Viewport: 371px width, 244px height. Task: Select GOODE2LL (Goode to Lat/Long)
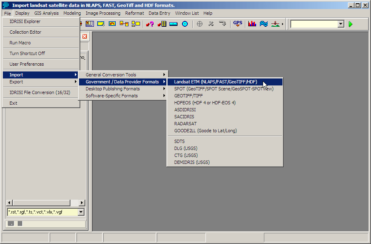coord(225,131)
